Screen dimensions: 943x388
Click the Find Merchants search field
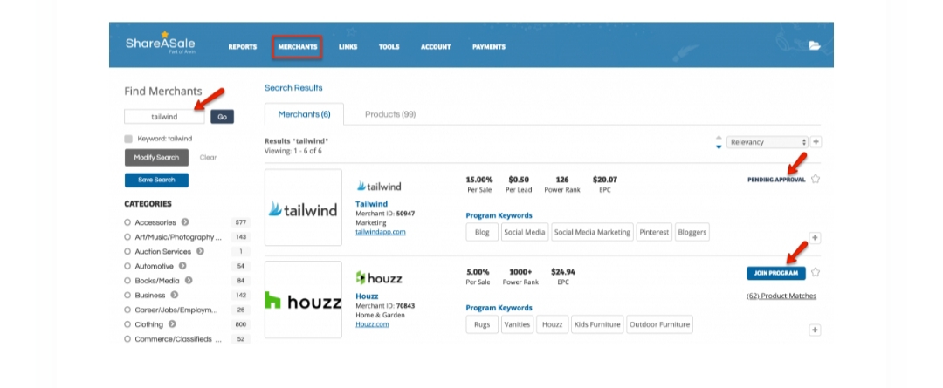(164, 117)
